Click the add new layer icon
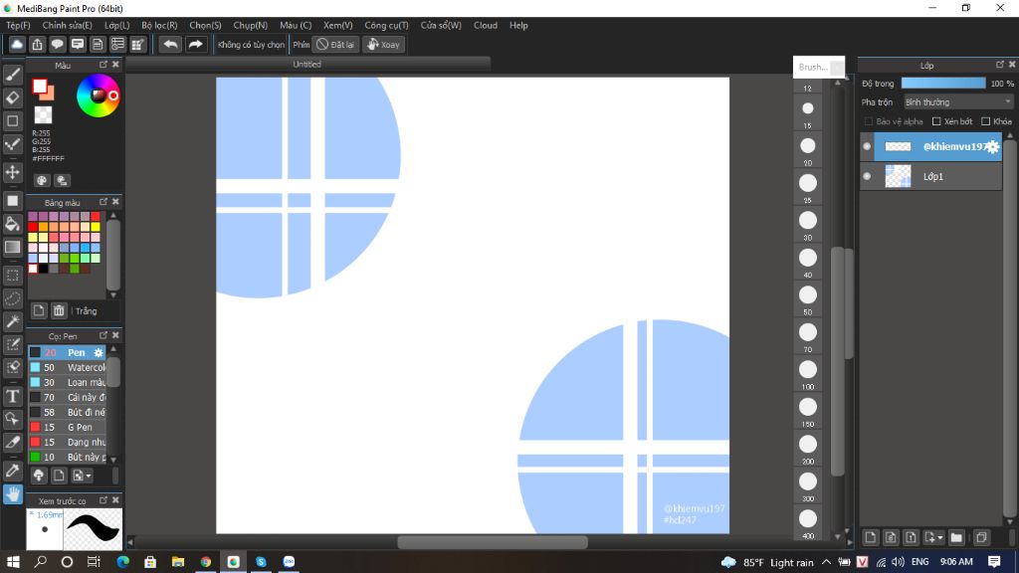Image resolution: width=1019 pixels, height=573 pixels. (x=871, y=537)
